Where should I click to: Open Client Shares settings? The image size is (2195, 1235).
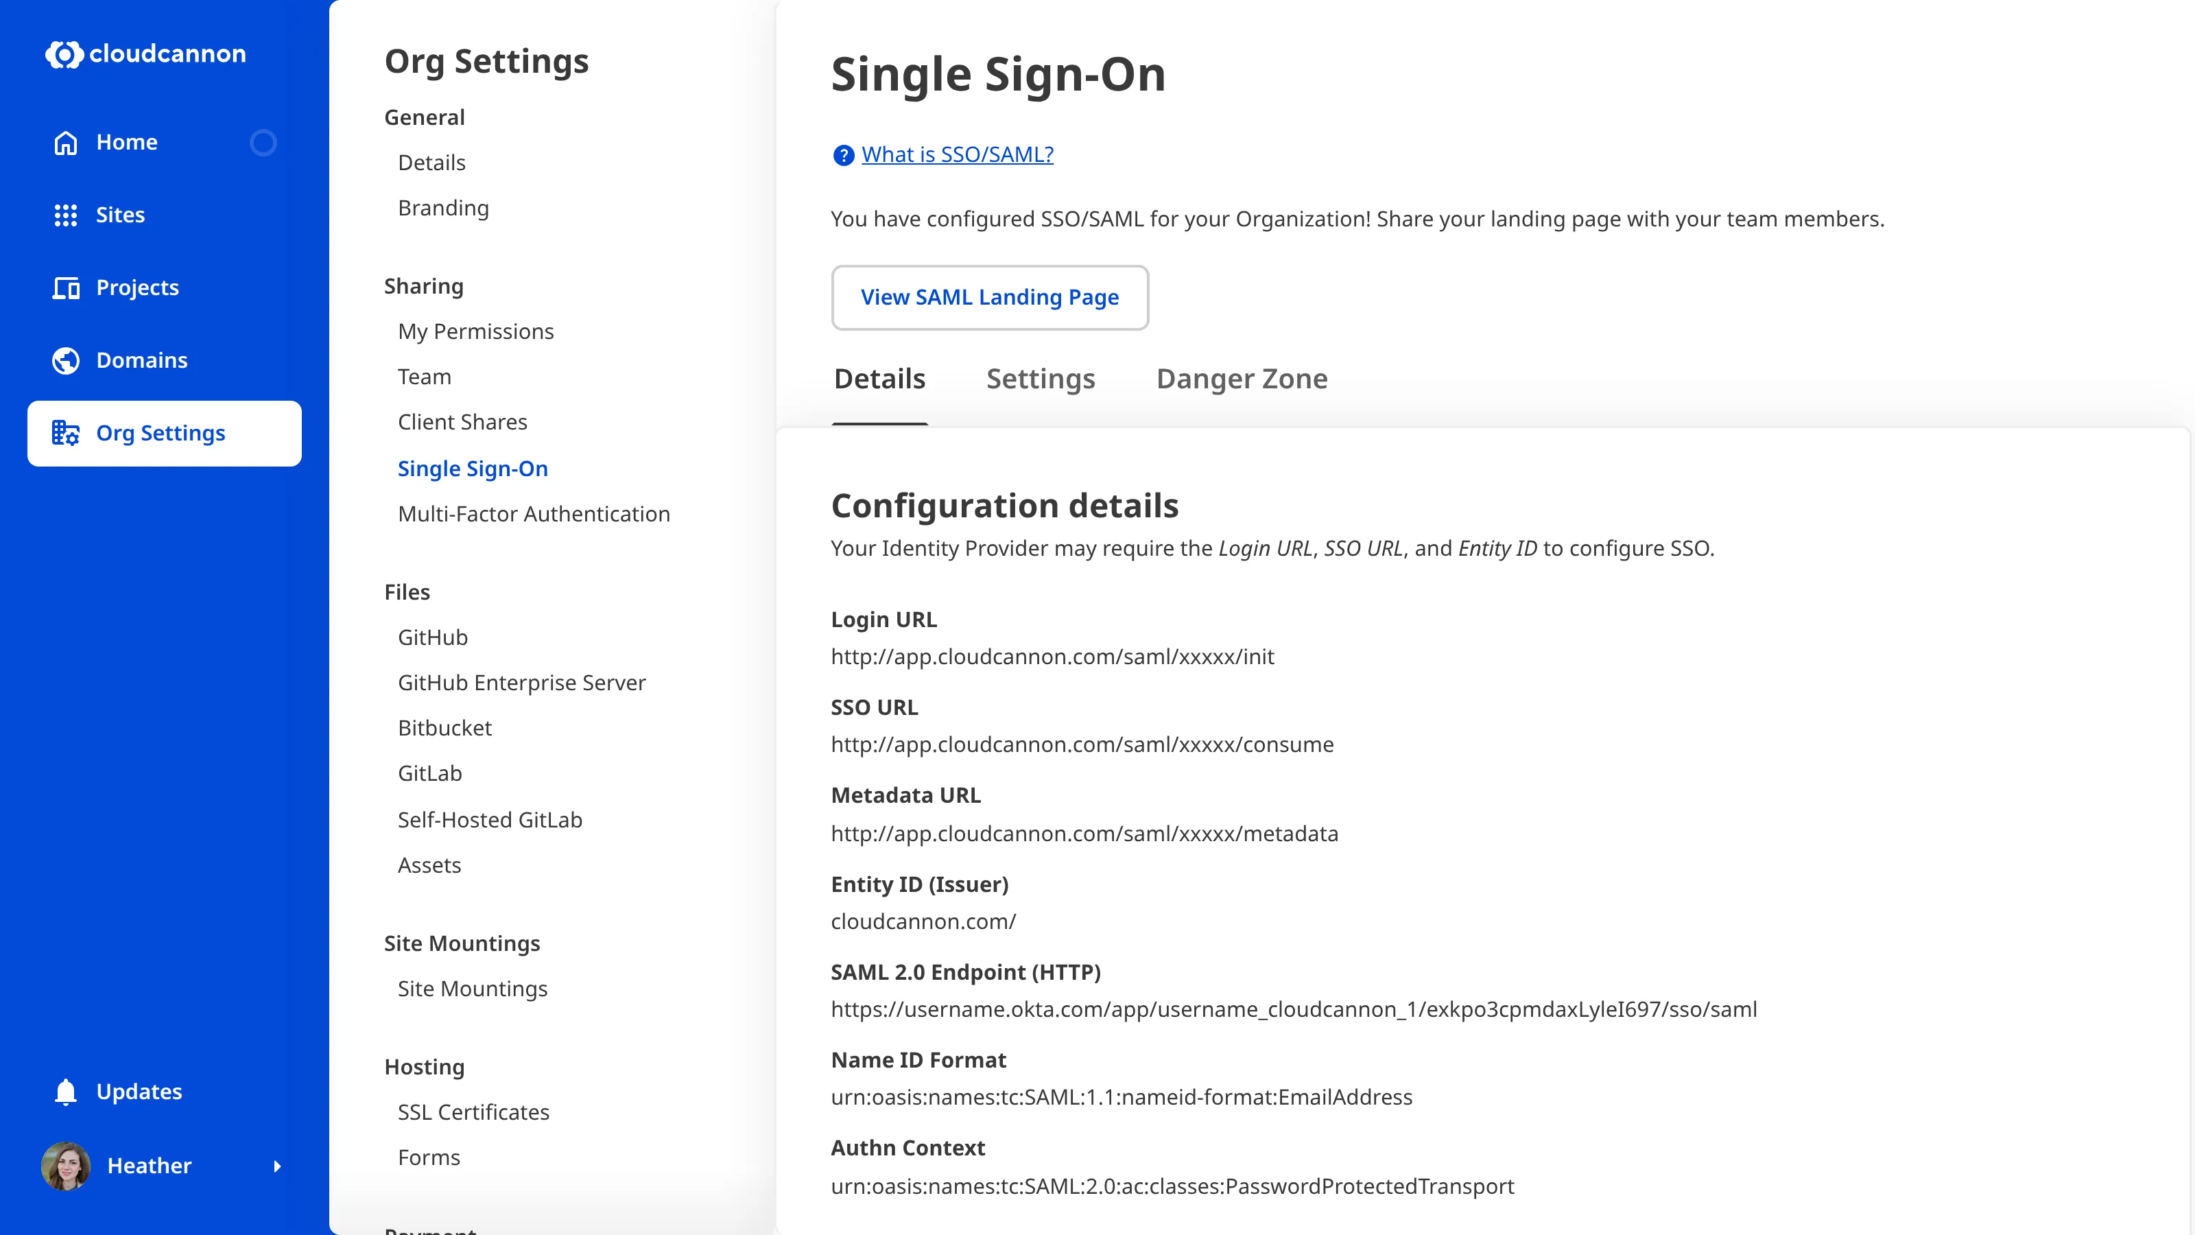coord(463,421)
